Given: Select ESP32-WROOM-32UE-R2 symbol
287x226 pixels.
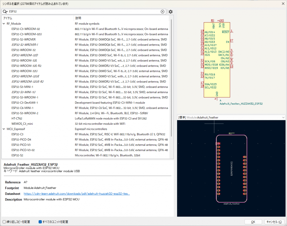Looking at the screenshot, I should tap(27, 82).
